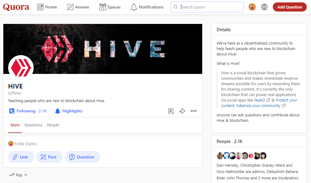Click the Post button

[x=49, y=157]
